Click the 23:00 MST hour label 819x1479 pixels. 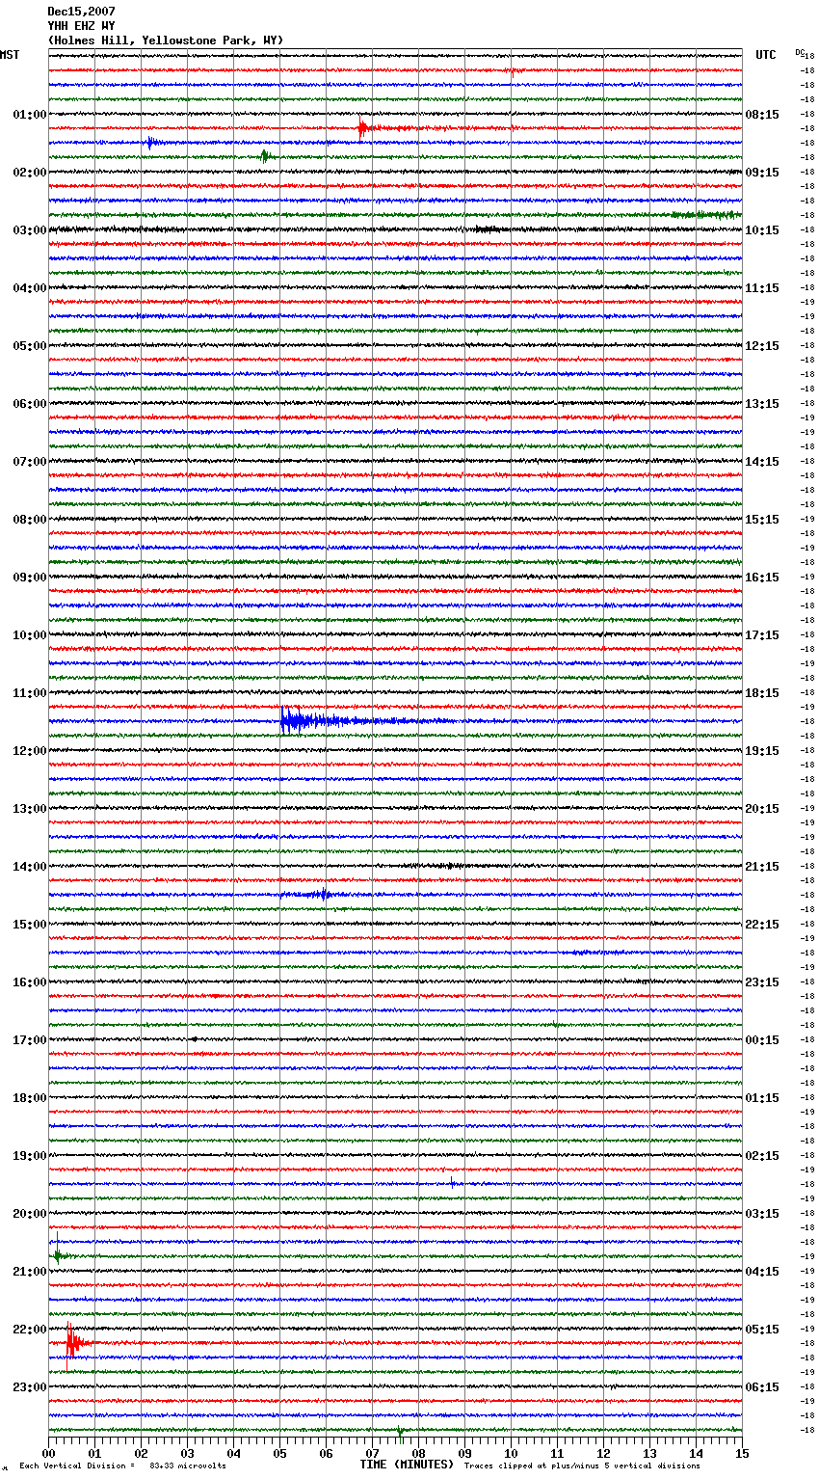pos(30,1387)
